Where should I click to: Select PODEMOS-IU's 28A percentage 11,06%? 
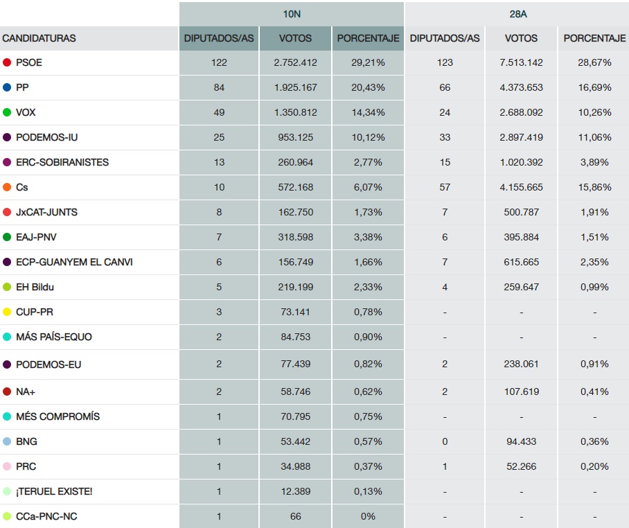tap(594, 137)
